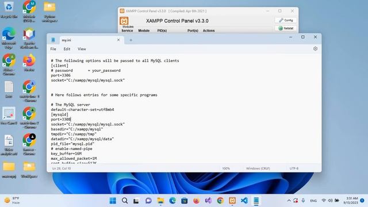Click the Notepad taskbar icon
Image resolution: width=368 pixels, height=207 pixels.
256,201
